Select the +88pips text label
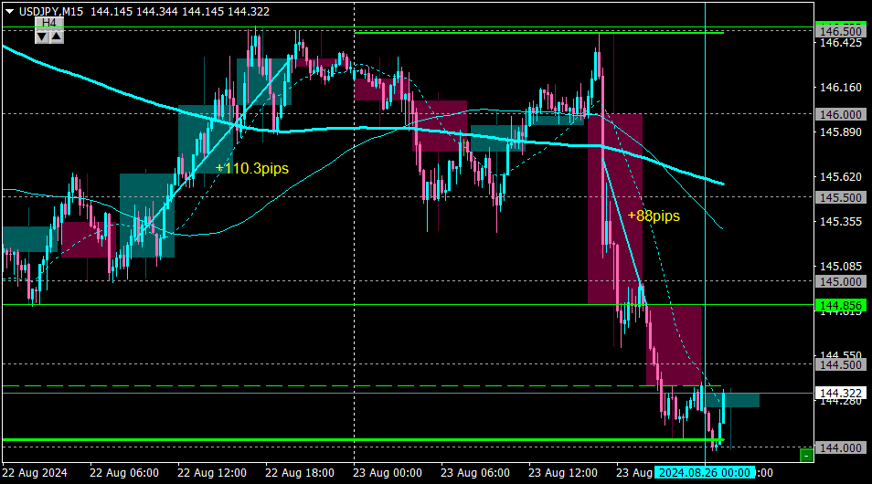872x484 pixels. (654, 216)
